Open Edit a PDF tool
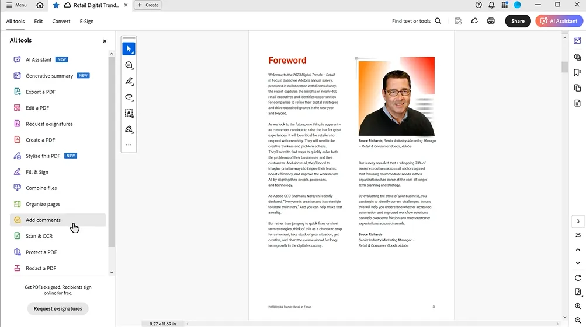586x327 pixels. pyautogui.click(x=58, y=108)
